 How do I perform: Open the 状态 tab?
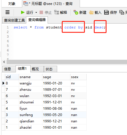pyautogui.click(x=51, y=69)
